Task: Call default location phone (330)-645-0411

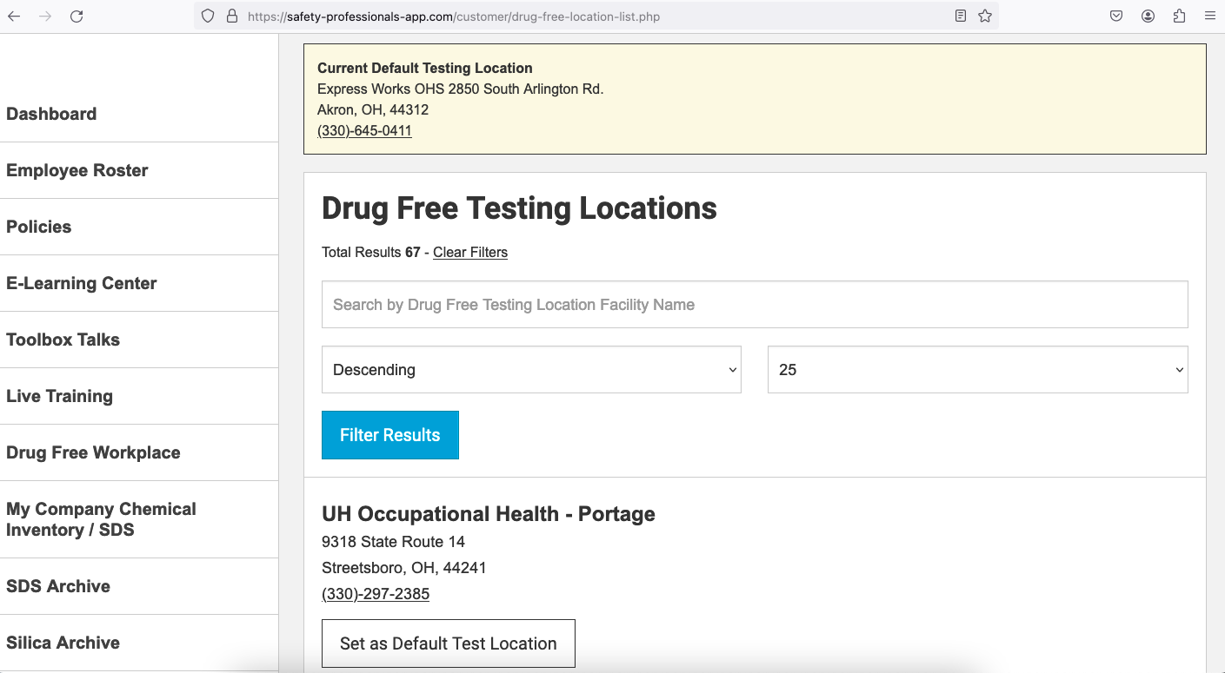Action: tap(364, 130)
